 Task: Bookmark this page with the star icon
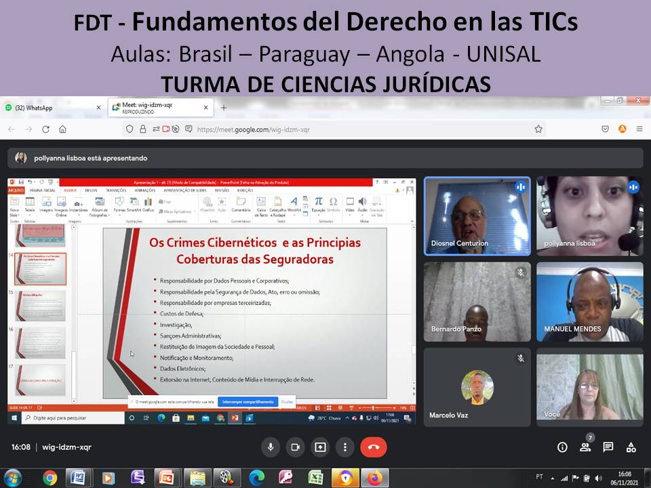[538, 129]
